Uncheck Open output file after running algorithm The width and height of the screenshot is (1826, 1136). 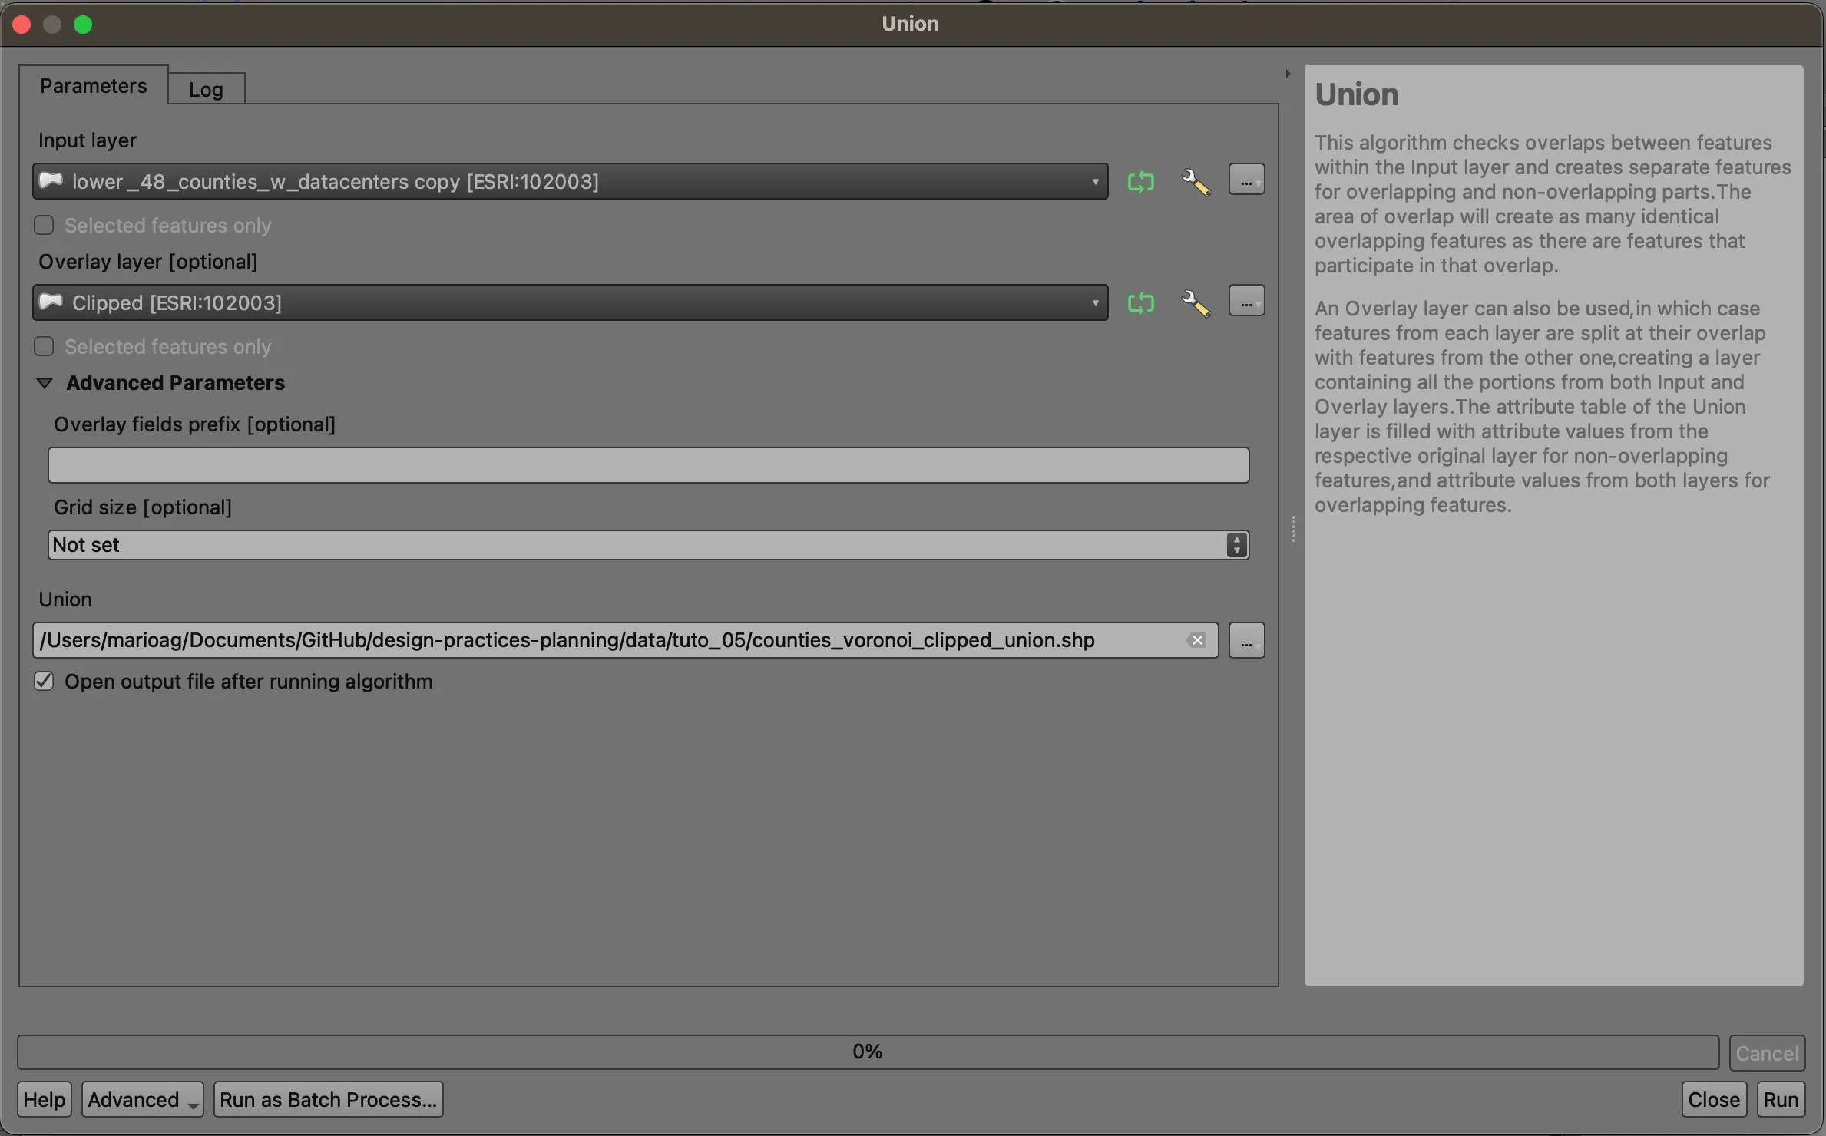point(44,681)
